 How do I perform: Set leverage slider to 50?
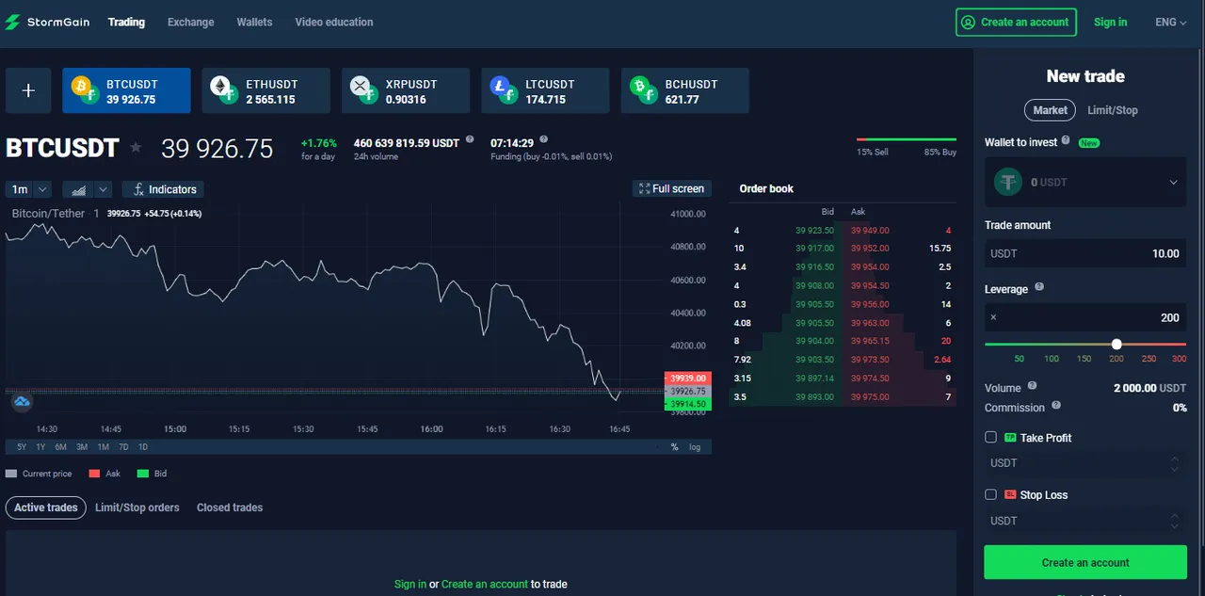coord(1020,359)
